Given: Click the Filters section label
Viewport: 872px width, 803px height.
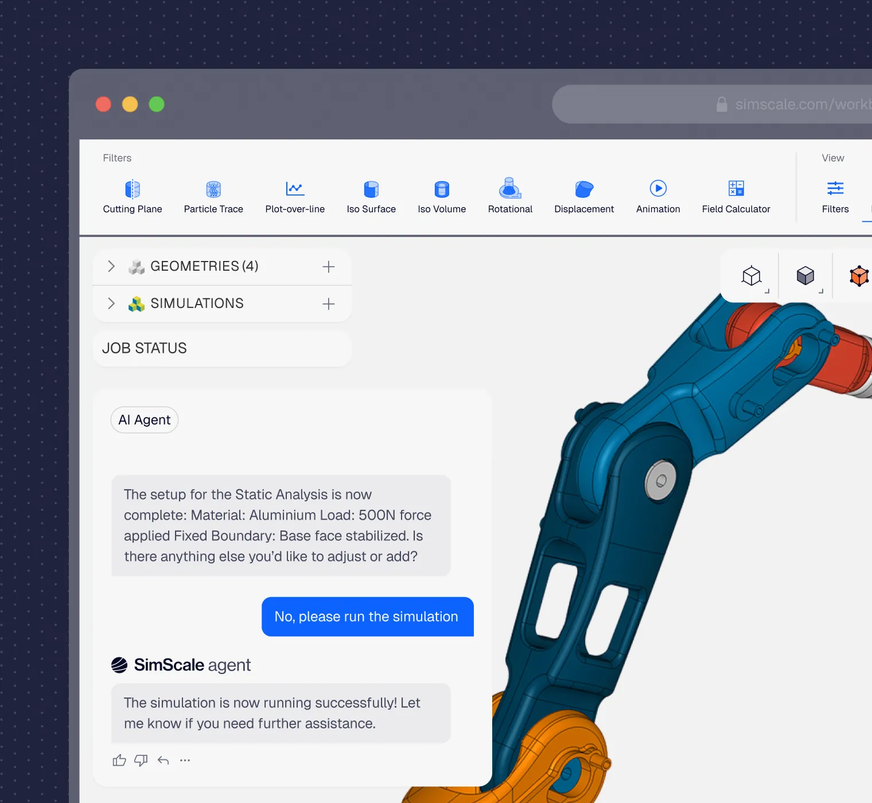Looking at the screenshot, I should click(x=117, y=158).
